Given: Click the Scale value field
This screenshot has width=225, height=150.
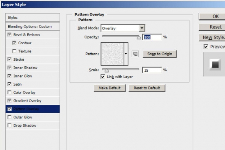Looking at the screenshot, I should point(152,70).
